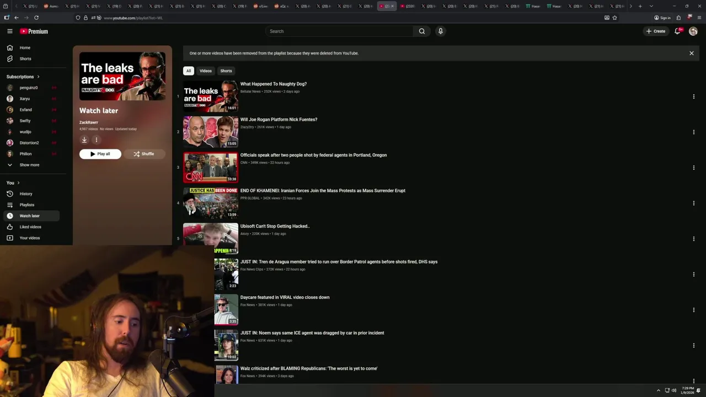Click the search magnifier button
This screenshot has height=397, width=706.
pyautogui.click(x=422, y=31)
